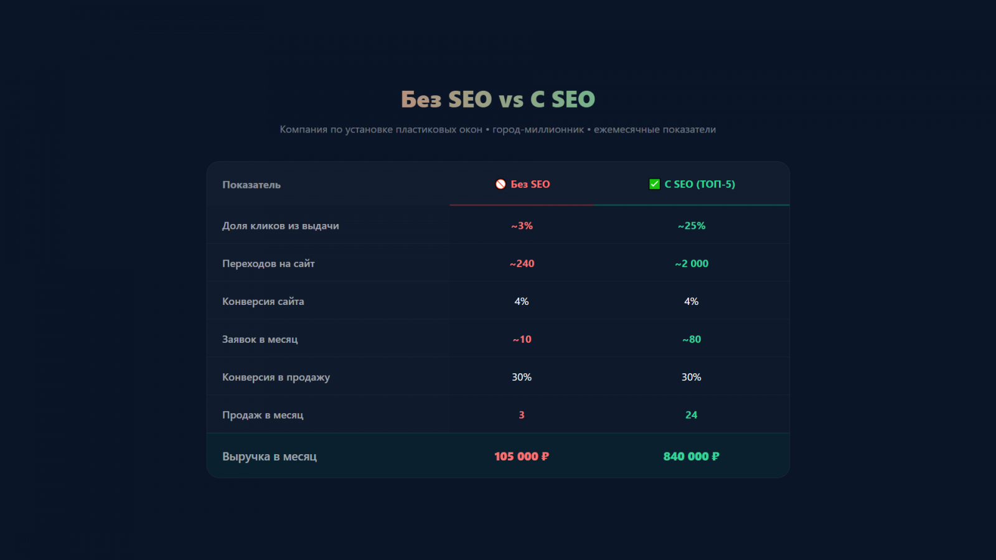The image size is (996, 560).
Task: Click the 105 000 ₽ revenue figure
Action: pos(522,457)
